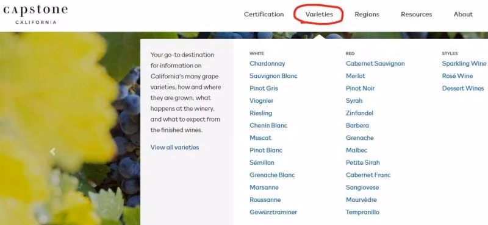Select Rosé Wine under Styles
This screenshot has width=488, height=225.
[x=457, y=76]
